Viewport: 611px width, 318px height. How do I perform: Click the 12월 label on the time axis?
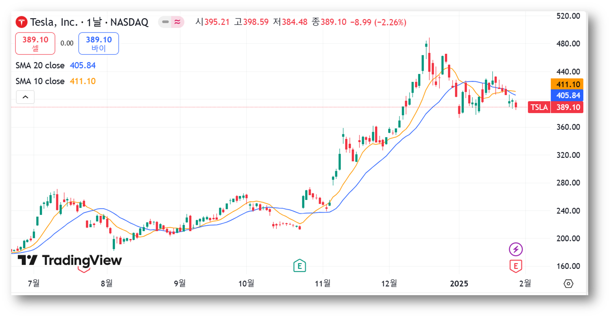(x=389, y=284)
